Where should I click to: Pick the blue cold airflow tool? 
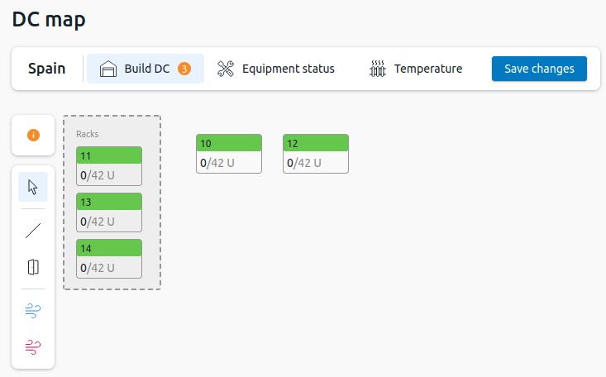[x=33, y=311]
